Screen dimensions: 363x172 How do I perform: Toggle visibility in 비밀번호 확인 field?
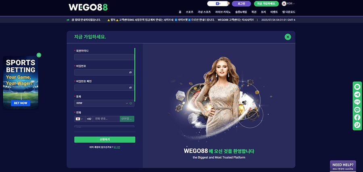[x=131, y=87]
